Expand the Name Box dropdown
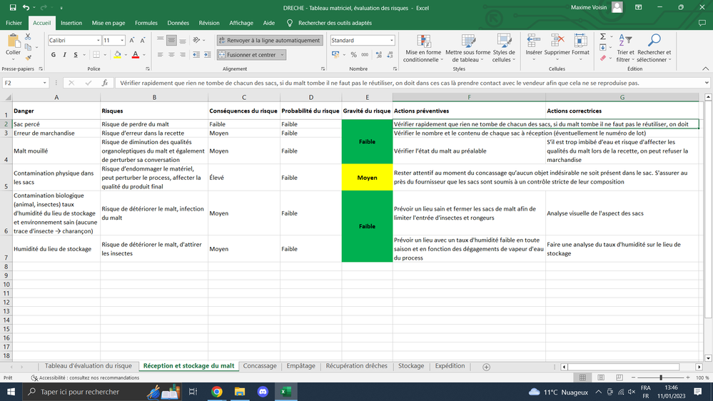The width and height of the screenshot is (713, 401). pyautogui.click(x=44, y=83)
